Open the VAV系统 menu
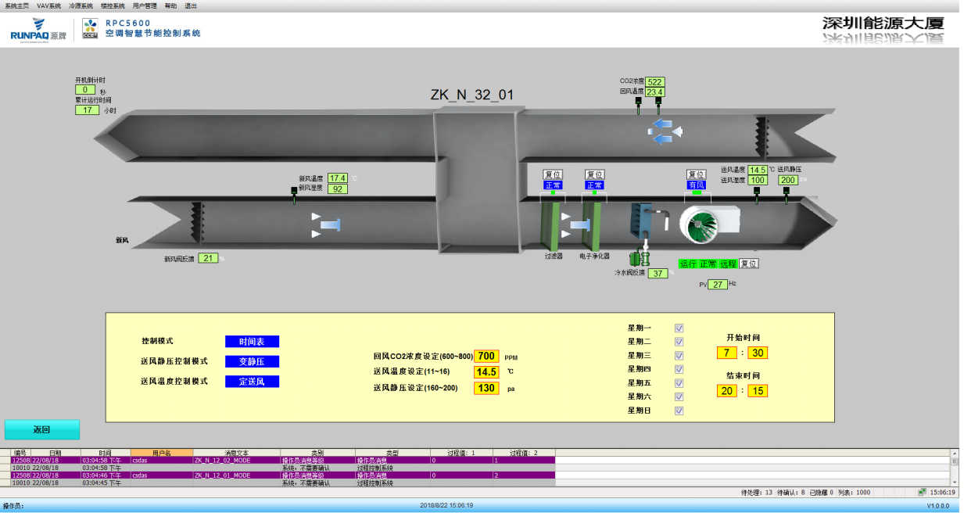This screenshot has width=964, height=513. coord(48,5)
